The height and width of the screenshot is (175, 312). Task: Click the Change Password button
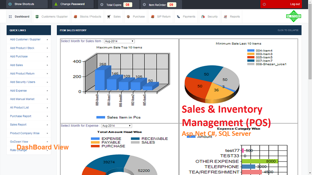coord(72,4)
